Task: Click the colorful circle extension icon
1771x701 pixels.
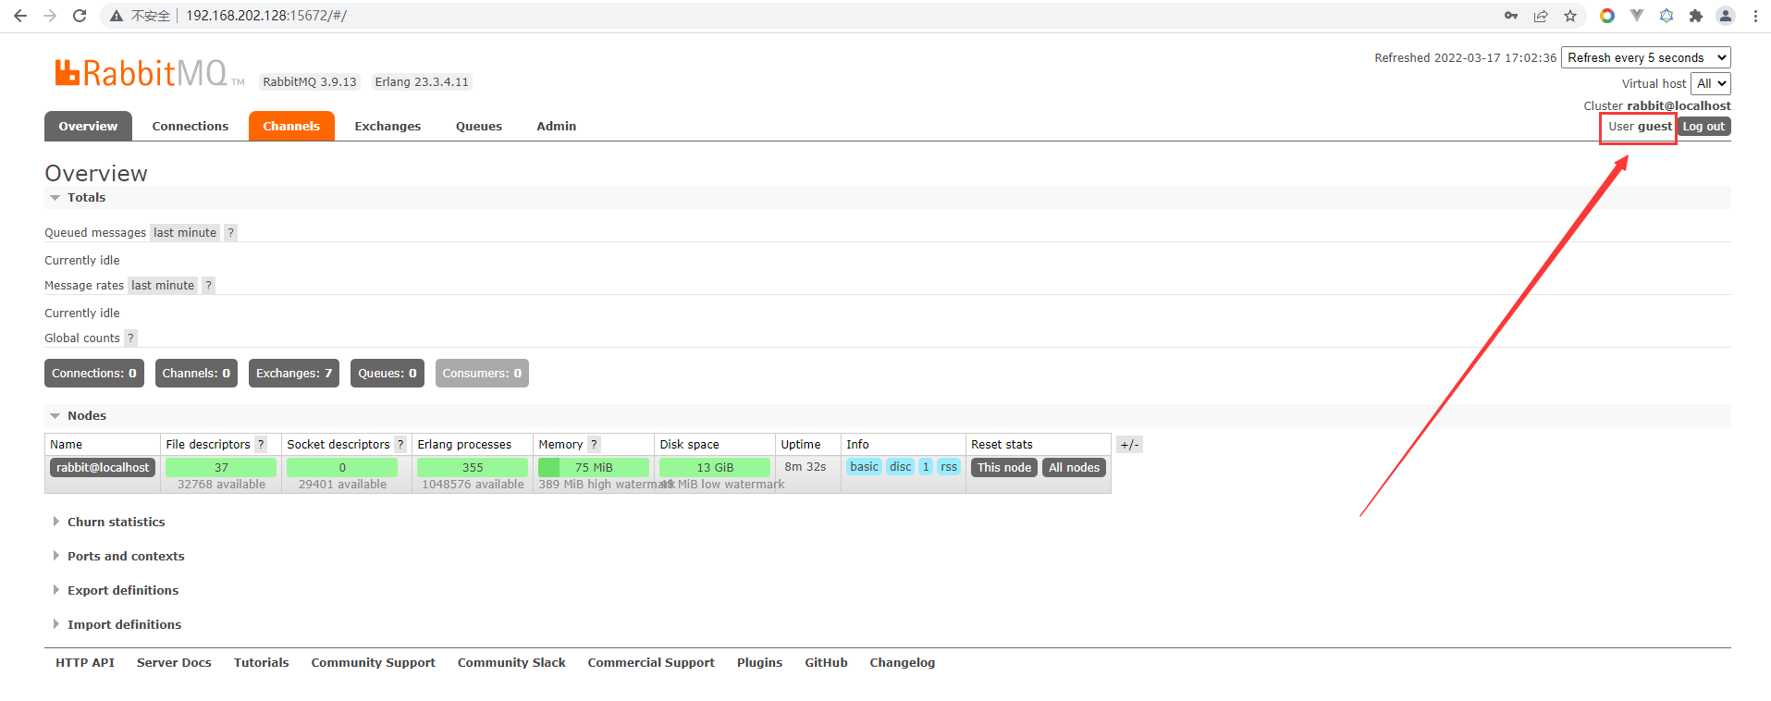Action: point(1607,16)
